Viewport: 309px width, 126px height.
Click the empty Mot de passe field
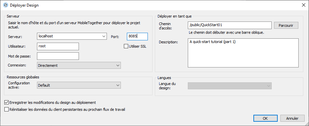(x=58, y=56)
